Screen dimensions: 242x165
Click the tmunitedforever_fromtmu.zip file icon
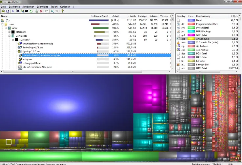[x=20, y=44]
